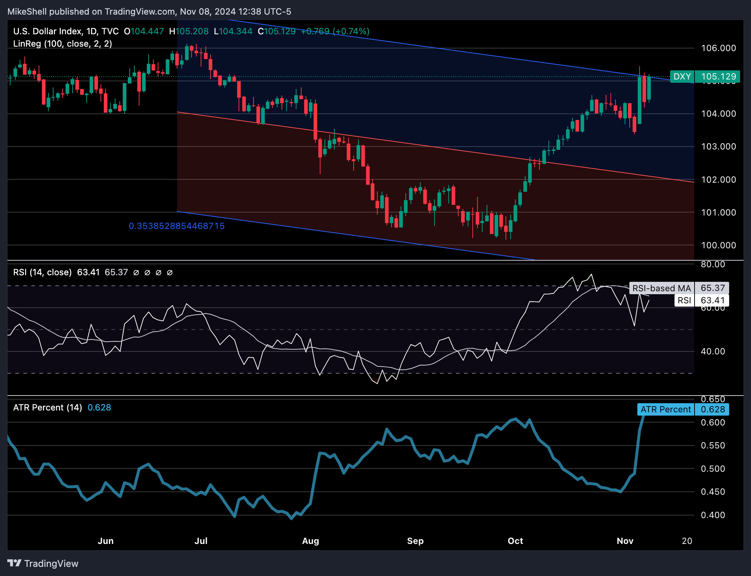Click the 101.000 price axis label
This screenshot has height=576, width=751.
[x=719, y=213]
